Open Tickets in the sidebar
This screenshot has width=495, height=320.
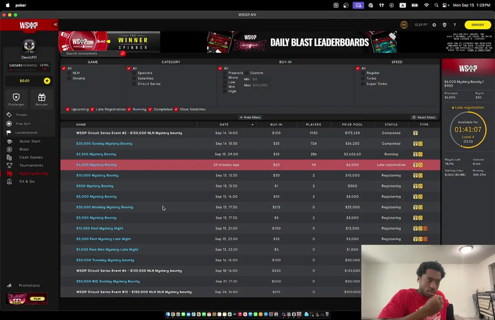(x=21, y=115)
